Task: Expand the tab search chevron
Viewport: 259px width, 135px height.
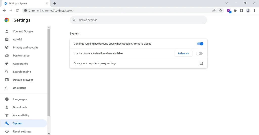Action: pos(226,3)
